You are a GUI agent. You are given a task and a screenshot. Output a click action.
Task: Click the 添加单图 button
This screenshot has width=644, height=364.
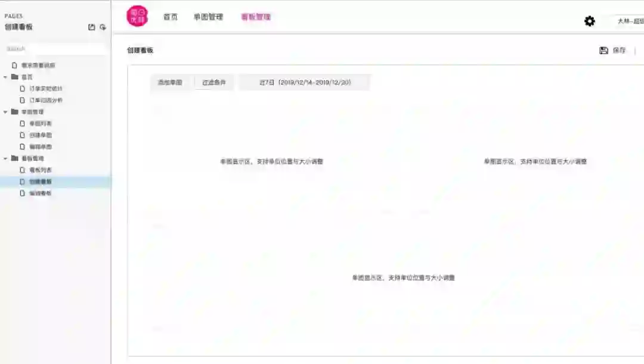tap(170, 82)
